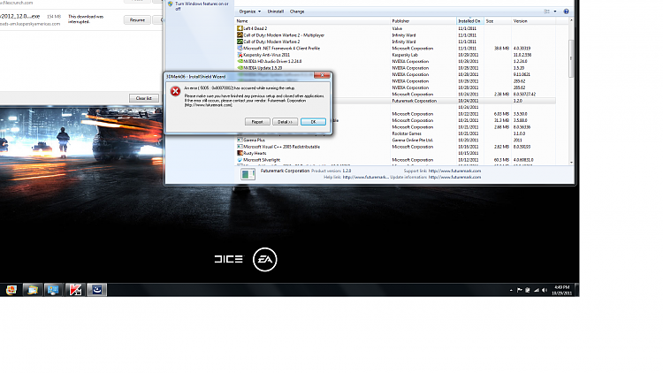Click the Detail >> button in error dialog
Image resolution: width=663 pixels, height=373 pixels.
[x=285, y=122]
